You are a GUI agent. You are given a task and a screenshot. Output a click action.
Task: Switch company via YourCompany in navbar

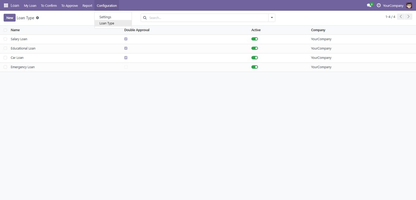(393, 5)
